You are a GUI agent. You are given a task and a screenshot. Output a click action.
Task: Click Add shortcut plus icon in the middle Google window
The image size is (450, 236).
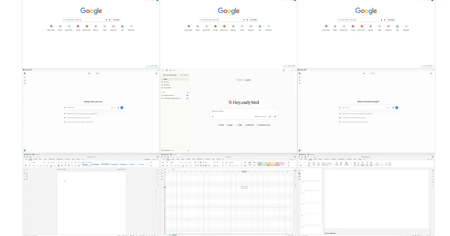click(x=269, y=26)
